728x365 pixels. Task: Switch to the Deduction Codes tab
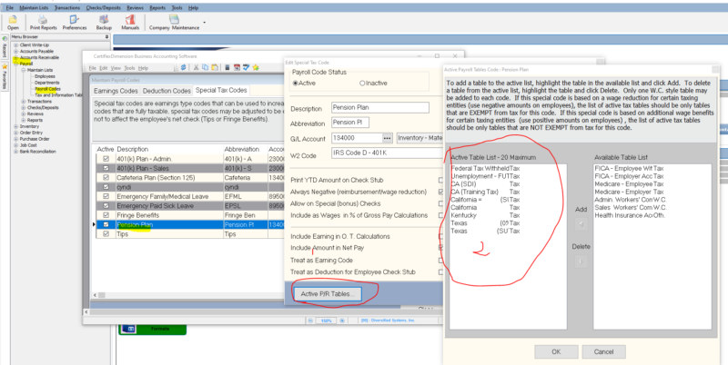coord(166,91)
